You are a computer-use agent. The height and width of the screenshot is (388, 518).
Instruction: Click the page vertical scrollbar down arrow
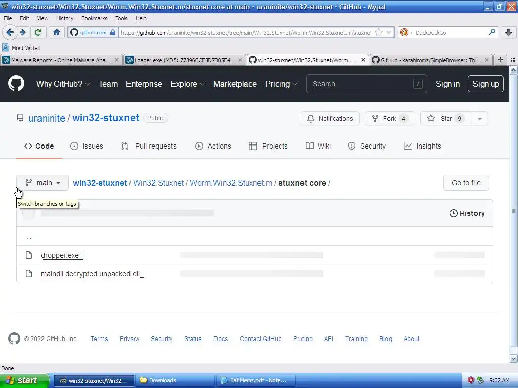point(513,358)
